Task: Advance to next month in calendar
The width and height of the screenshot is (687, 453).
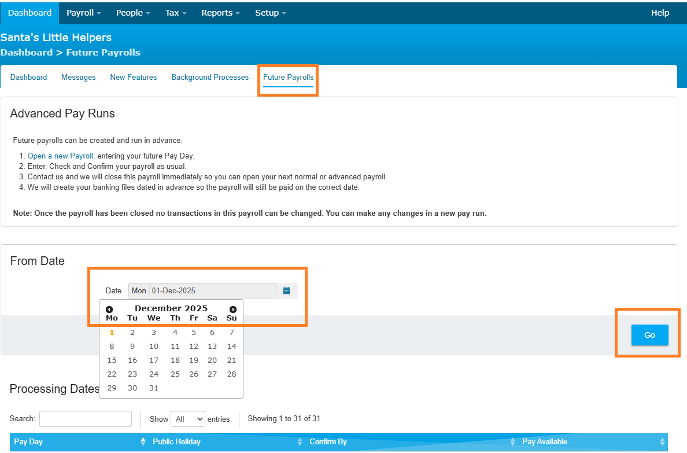Action: [233, 310]
